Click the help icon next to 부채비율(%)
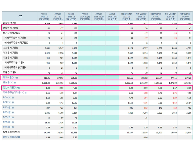 click(x=17, y=78)
